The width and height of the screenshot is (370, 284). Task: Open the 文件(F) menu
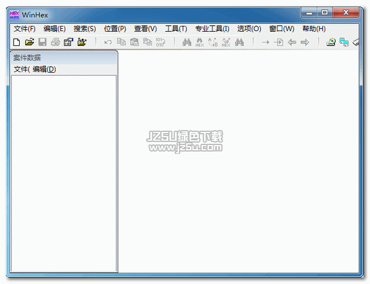24,29
